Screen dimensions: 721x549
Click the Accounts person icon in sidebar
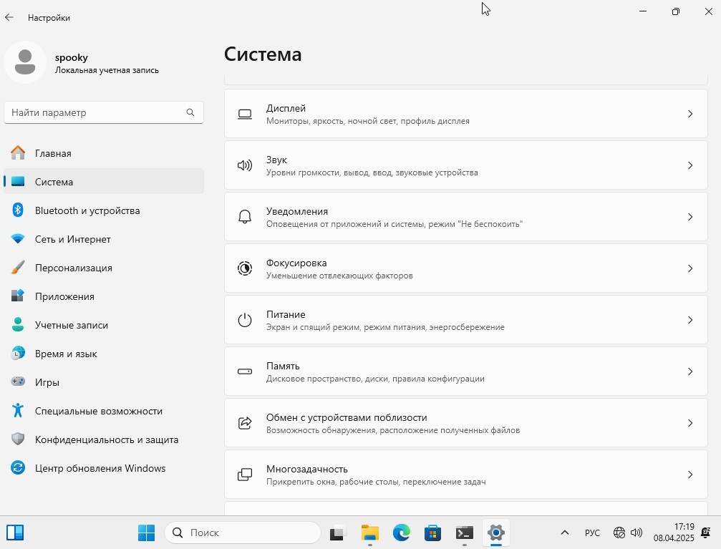[18, 325]
